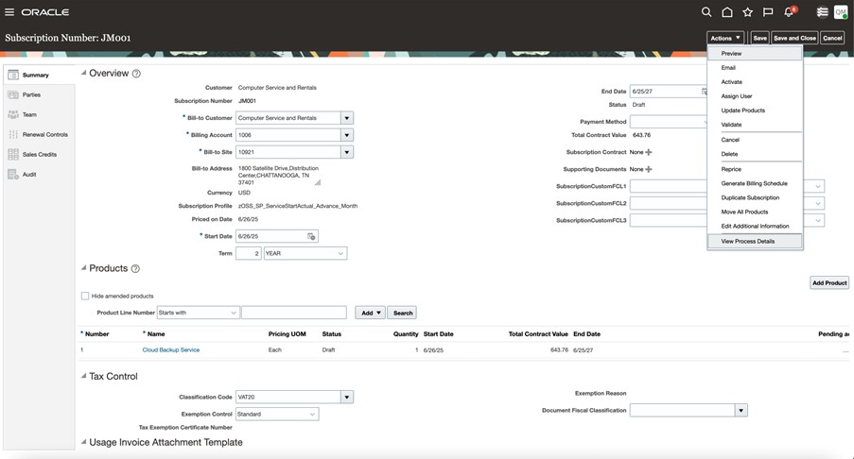Click the Start Date input field
The image size is (854, 459).
point(271,236)
